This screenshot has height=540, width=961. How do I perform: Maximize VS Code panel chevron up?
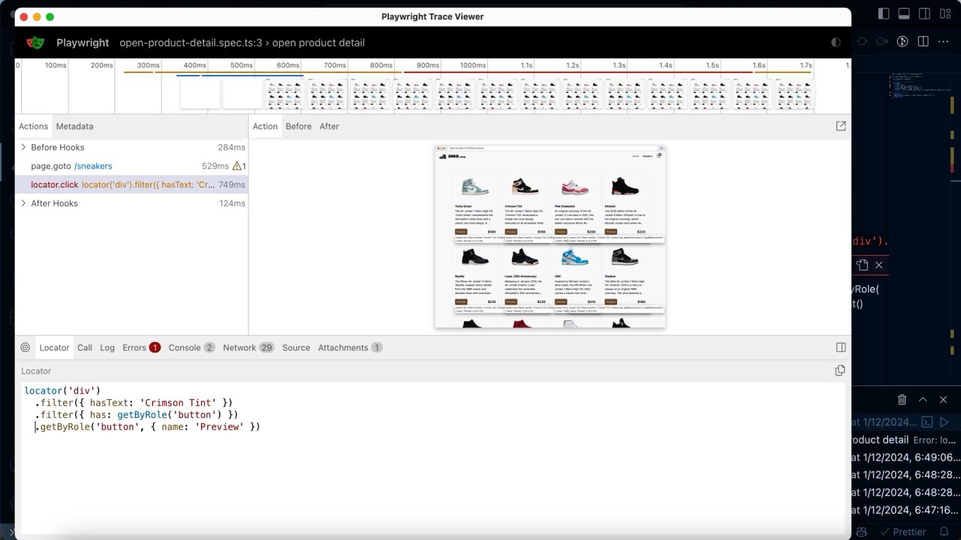[x=923, y=400]
